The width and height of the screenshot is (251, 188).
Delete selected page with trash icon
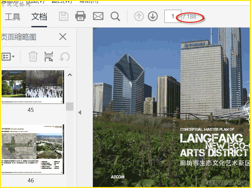coord(33,56)
